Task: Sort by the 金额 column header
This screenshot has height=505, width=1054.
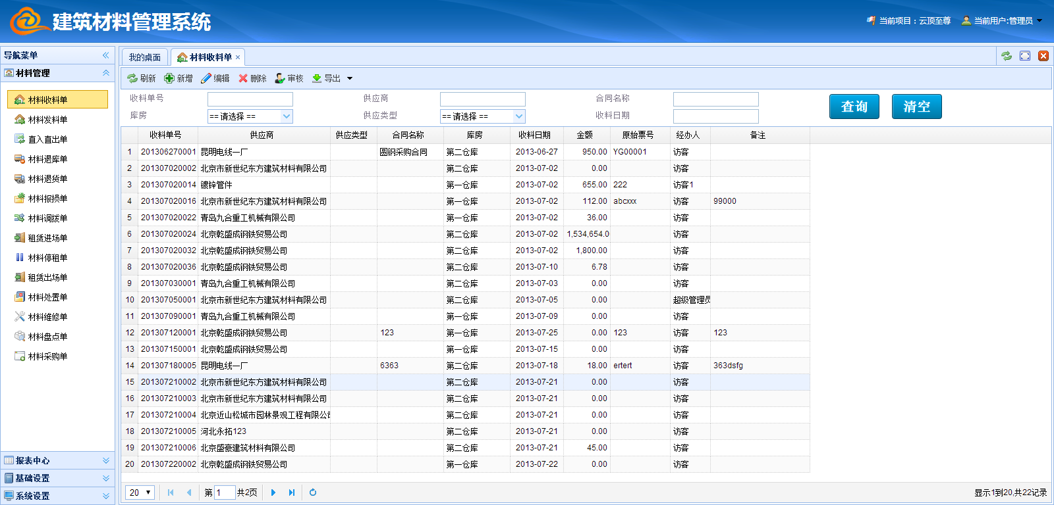Action: click(584, 135)
